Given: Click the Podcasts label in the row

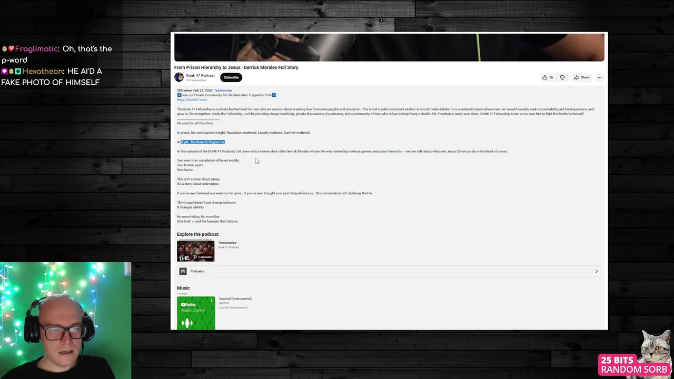Looking at the screenshot, I should (x=197, y=271).
